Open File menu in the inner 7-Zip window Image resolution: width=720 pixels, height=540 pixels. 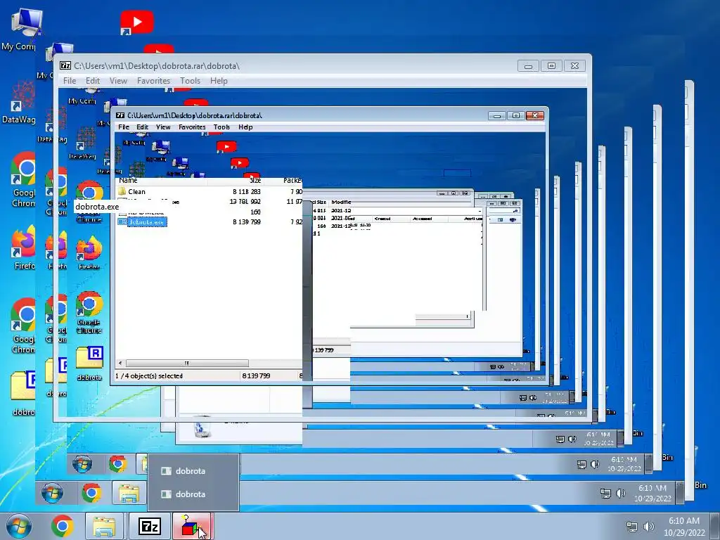[124, 127]
